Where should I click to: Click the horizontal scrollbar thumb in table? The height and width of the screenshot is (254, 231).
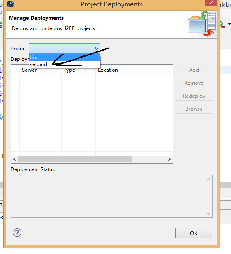[x=75, y=159]
